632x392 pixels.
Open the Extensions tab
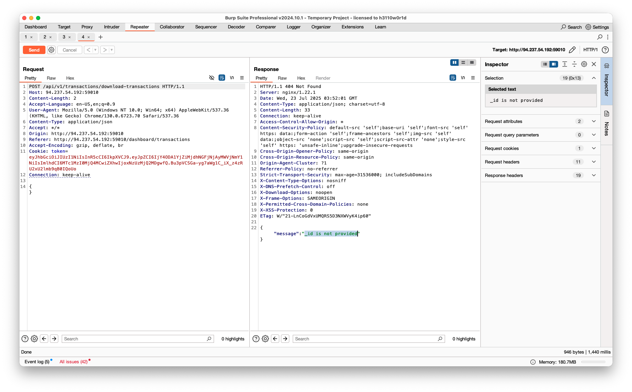pyautogui.click(x=352, y=27)
